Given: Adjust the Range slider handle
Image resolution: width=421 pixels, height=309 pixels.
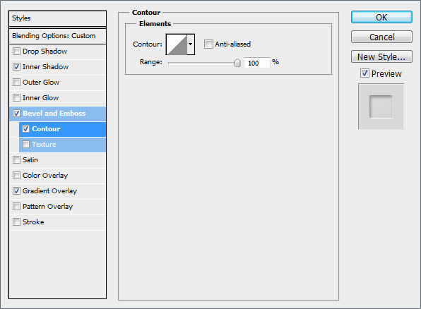Looking at the screenshot, I should coord(237,63).
